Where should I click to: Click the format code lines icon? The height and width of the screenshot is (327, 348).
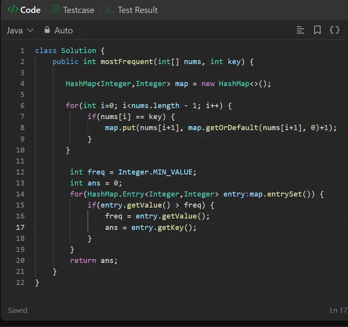300,30
